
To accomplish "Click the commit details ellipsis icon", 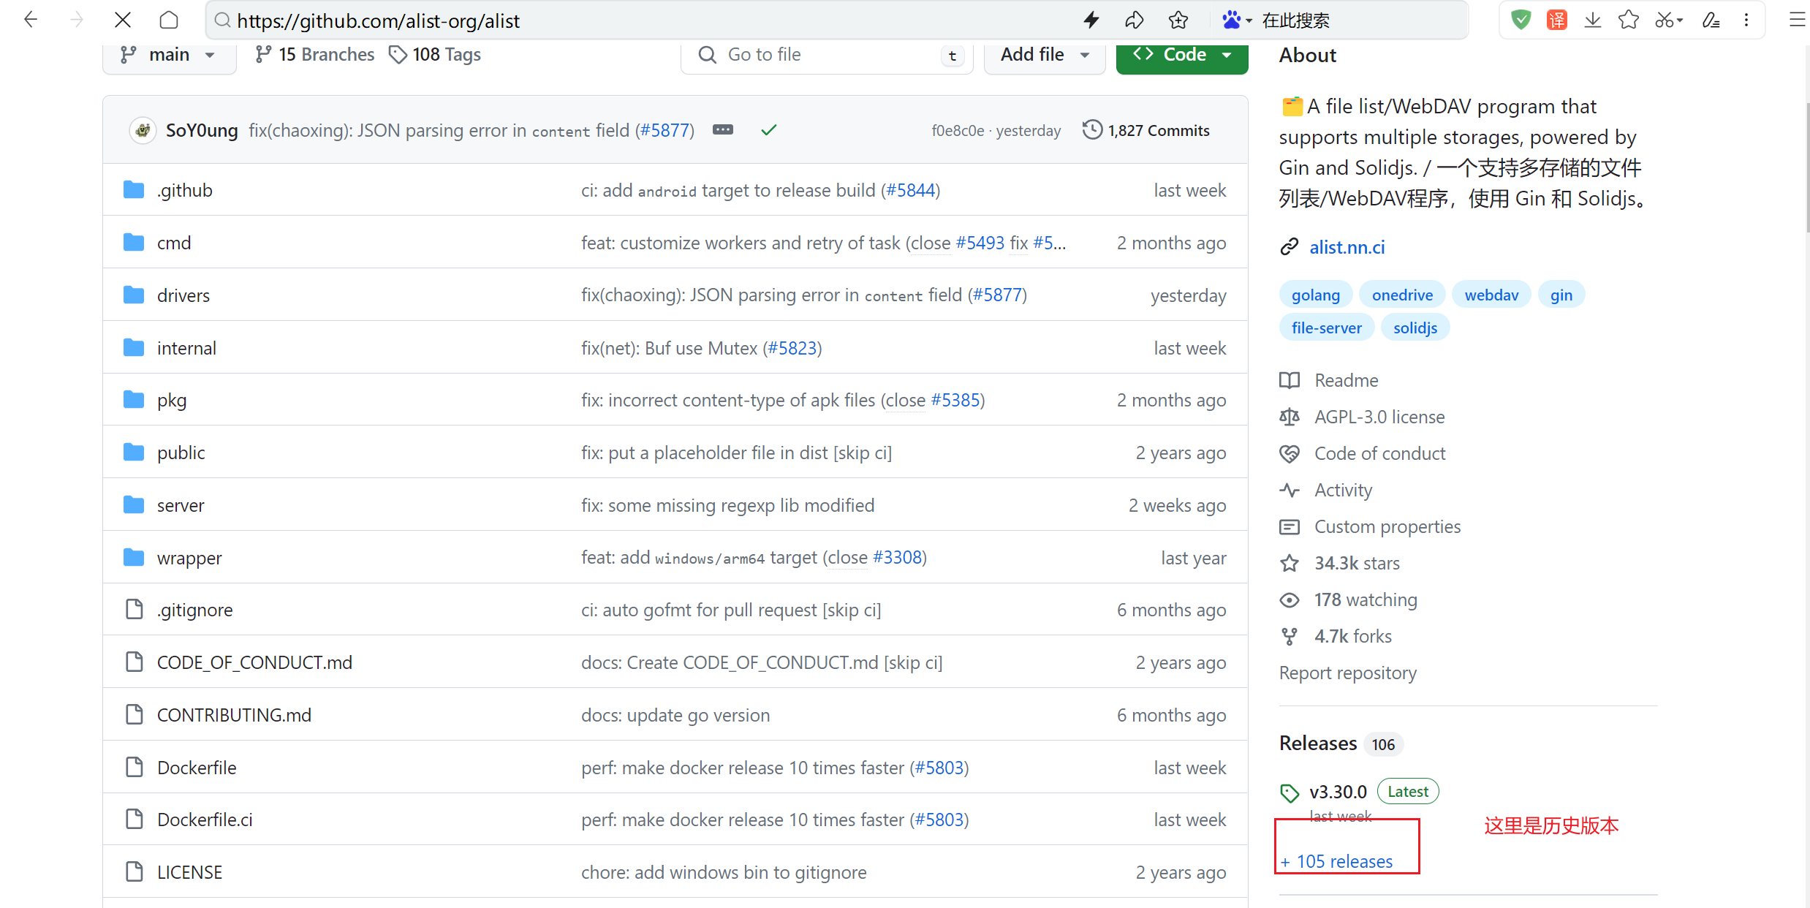I will click(x=722, y=129).
